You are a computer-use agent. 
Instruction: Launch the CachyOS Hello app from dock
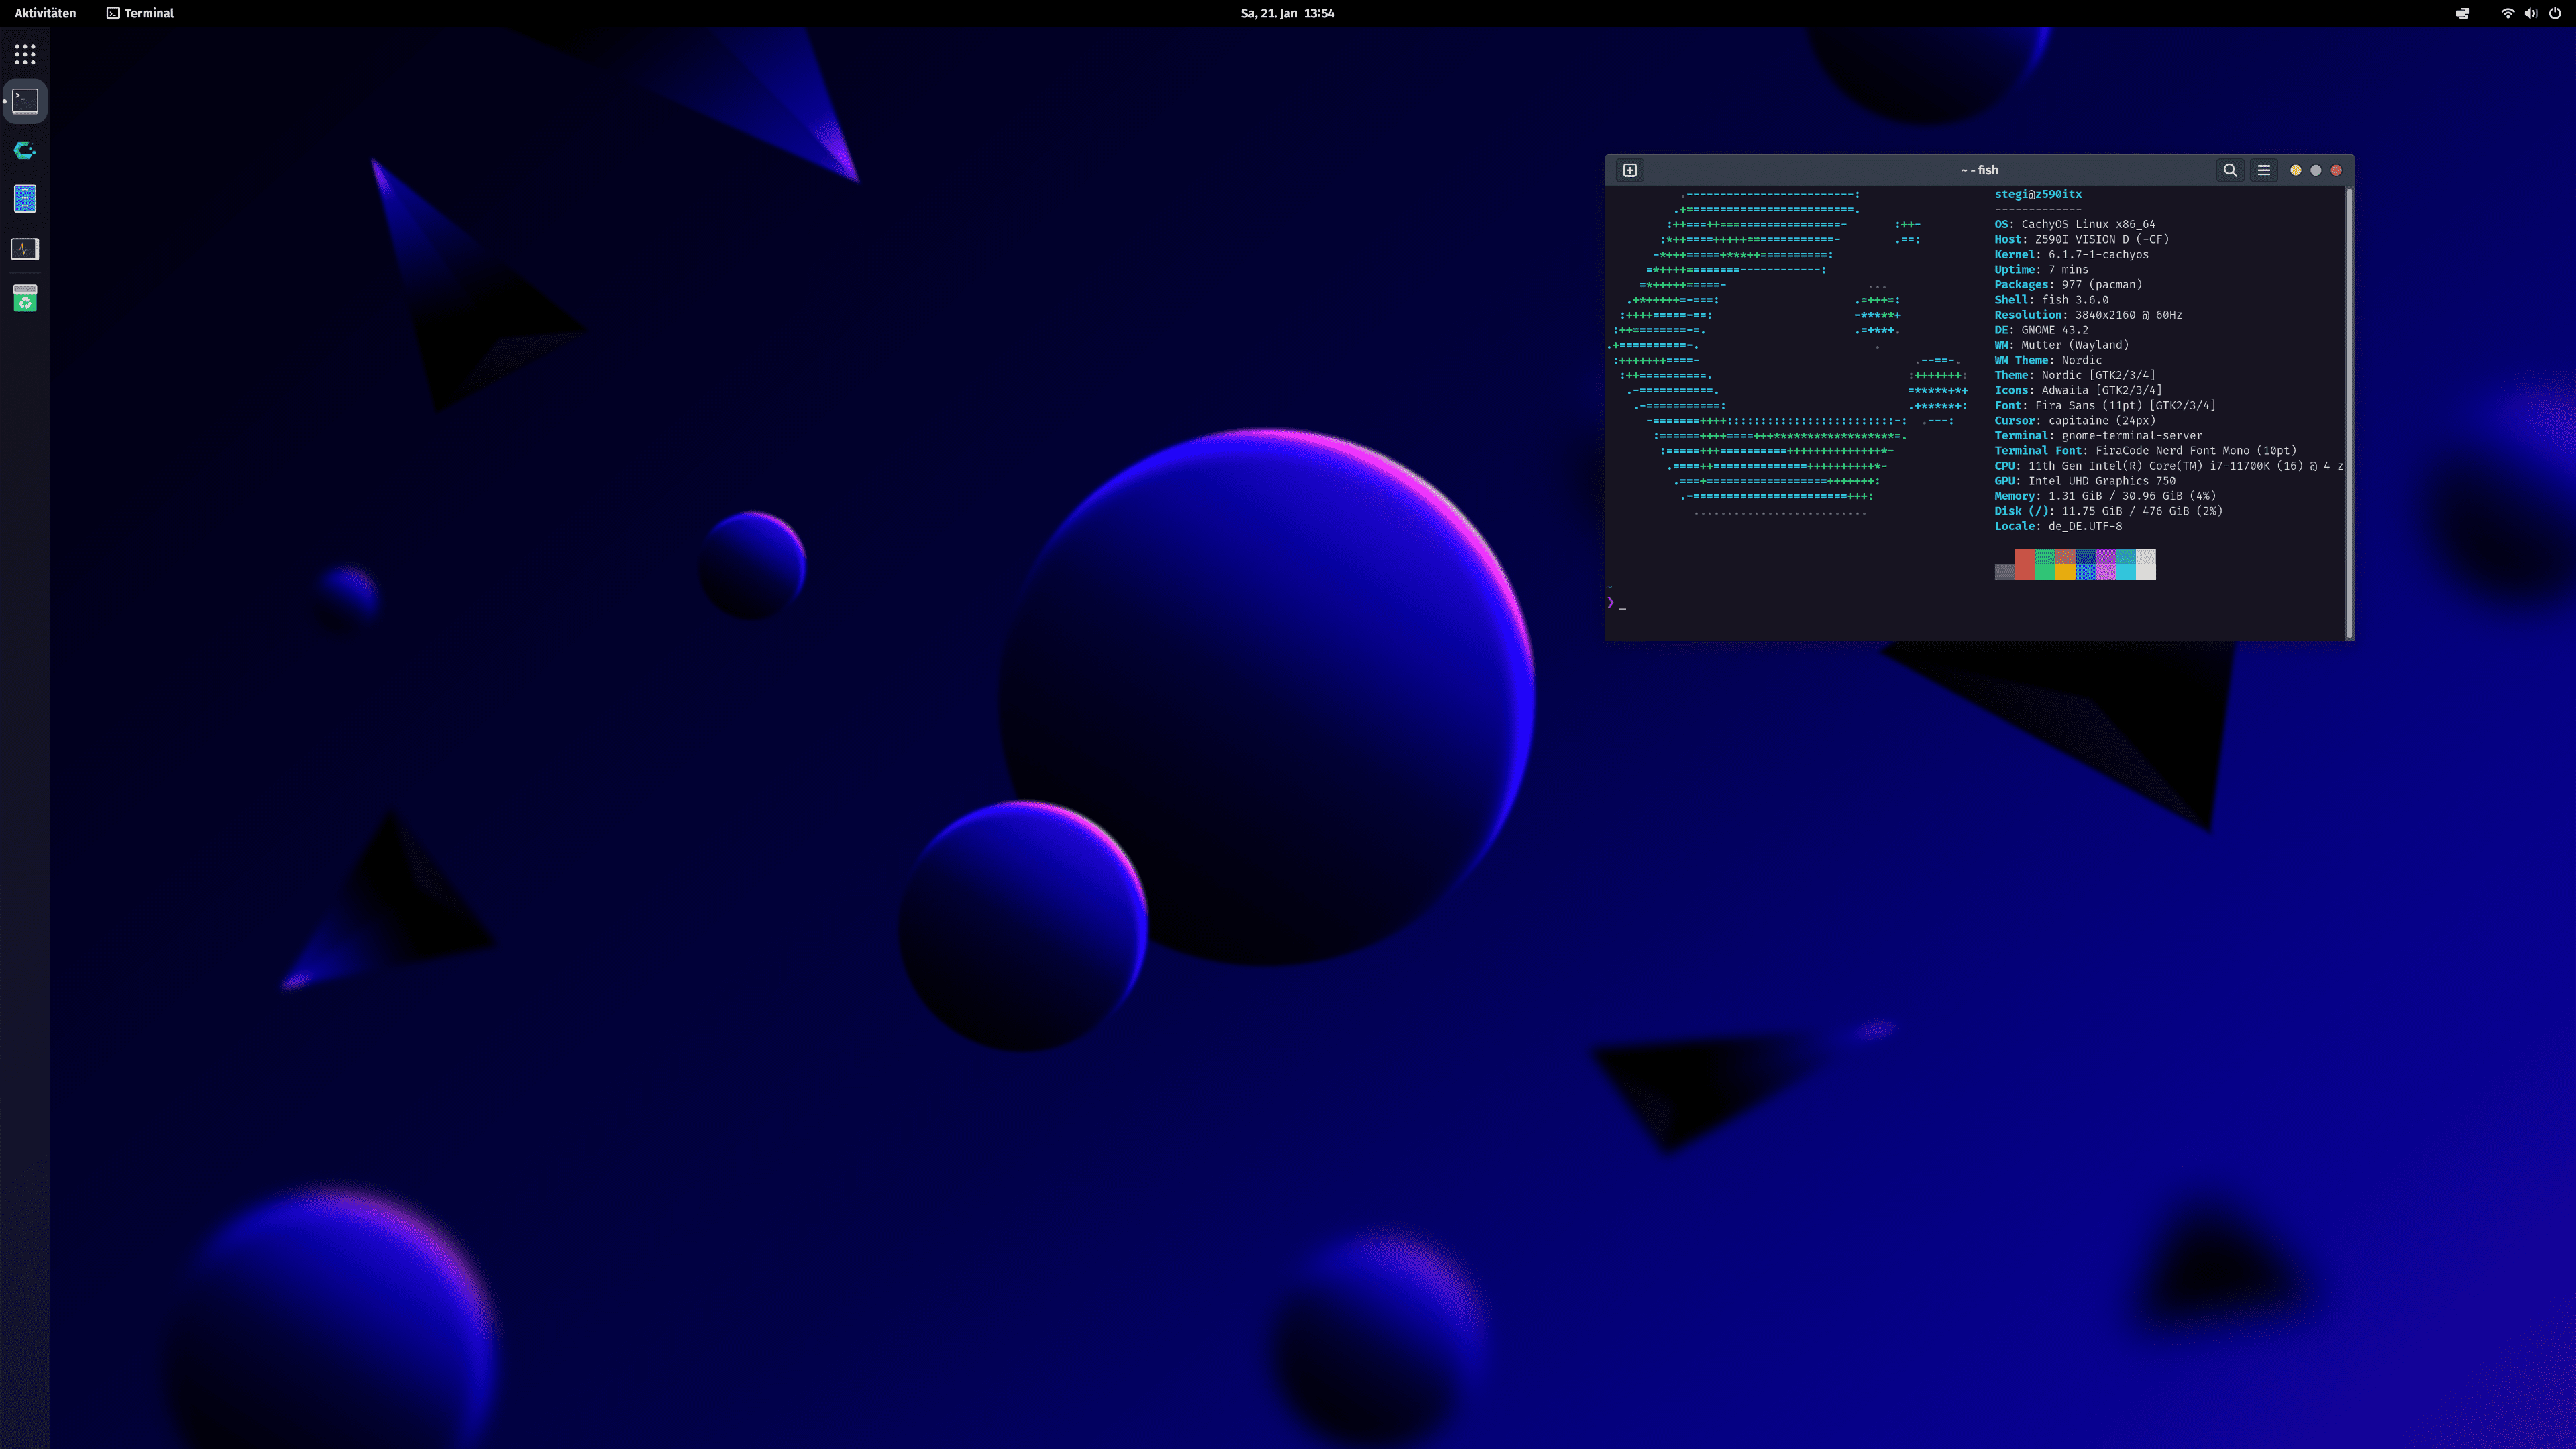(x=25, y=150)
